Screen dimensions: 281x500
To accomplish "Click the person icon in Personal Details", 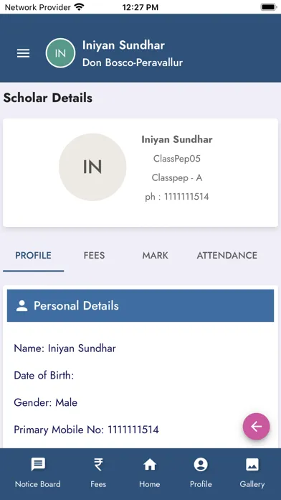I will 22,306.
